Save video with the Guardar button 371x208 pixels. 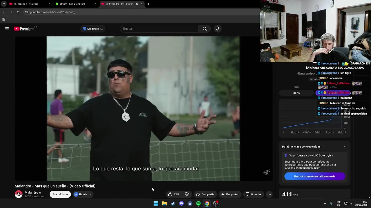[253, 194]
